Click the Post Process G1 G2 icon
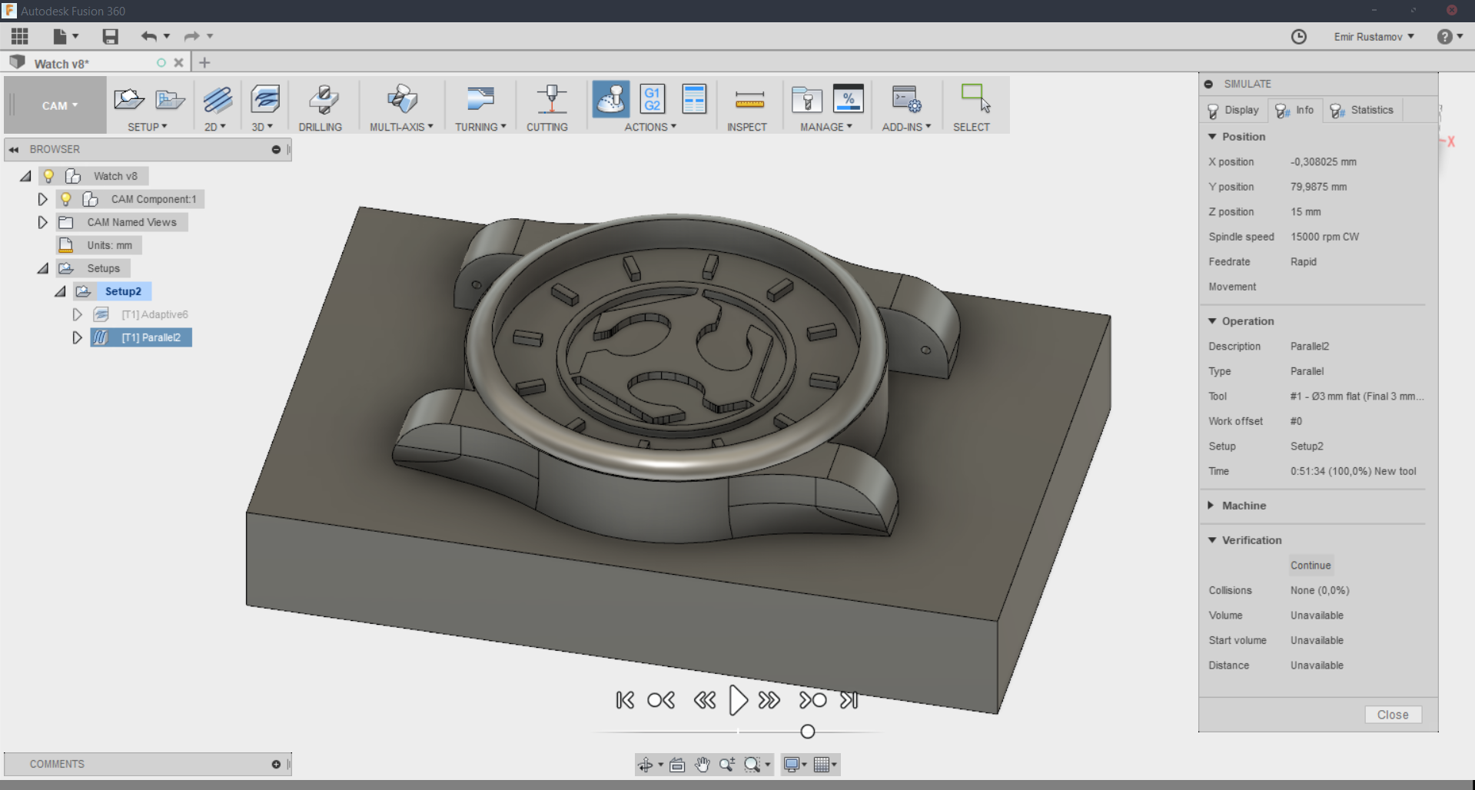This screenshot has height=790, width=1475. [652, 100]
